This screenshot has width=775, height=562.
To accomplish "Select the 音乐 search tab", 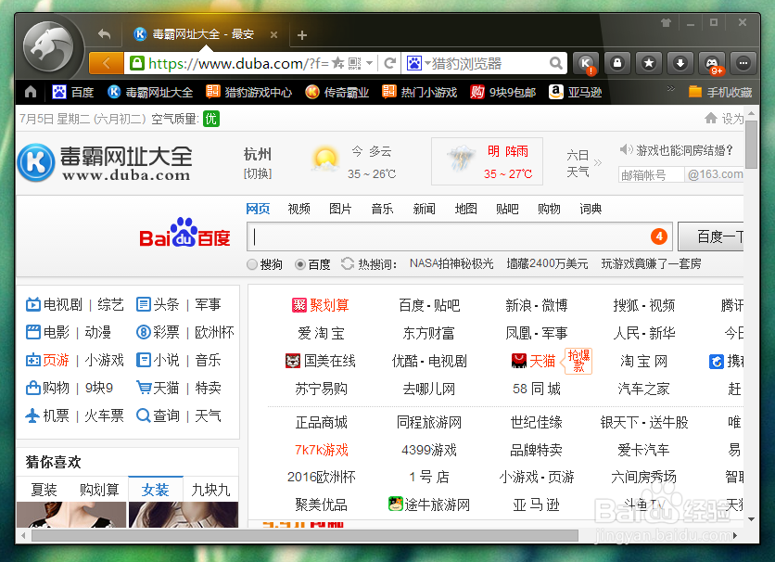I will pyautogui.click(x=382, y=209).
